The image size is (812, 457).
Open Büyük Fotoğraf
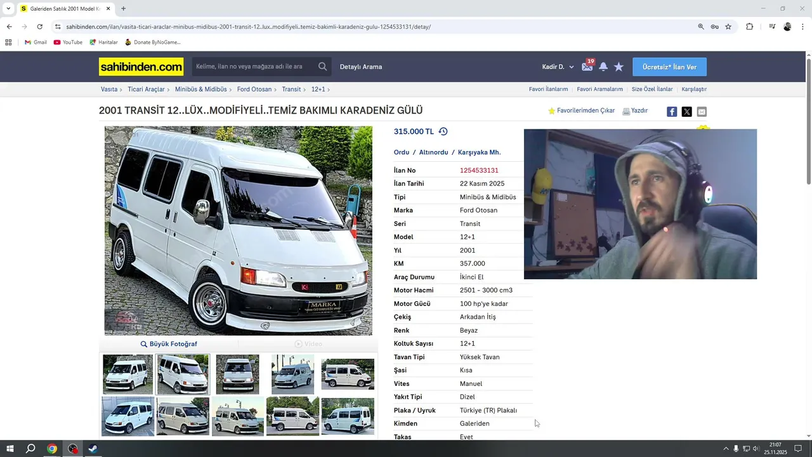[169, 344]
